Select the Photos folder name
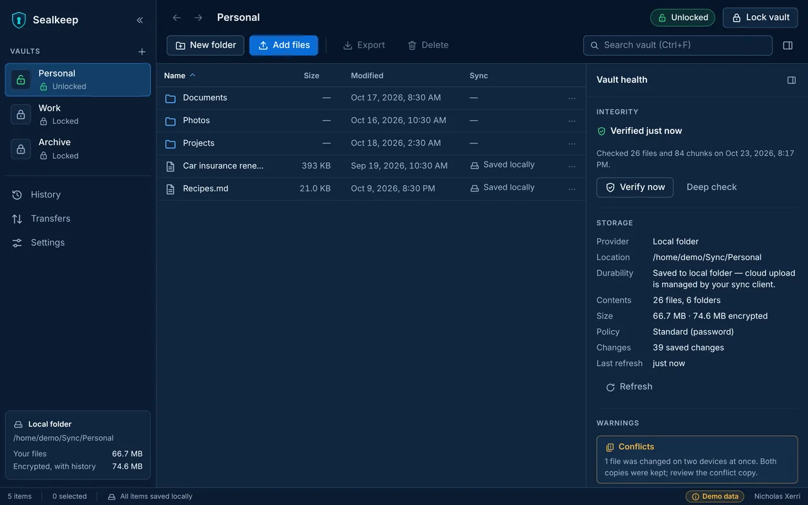Image resolution: width=808 pixels, height=505 pixels. (196, 121)
